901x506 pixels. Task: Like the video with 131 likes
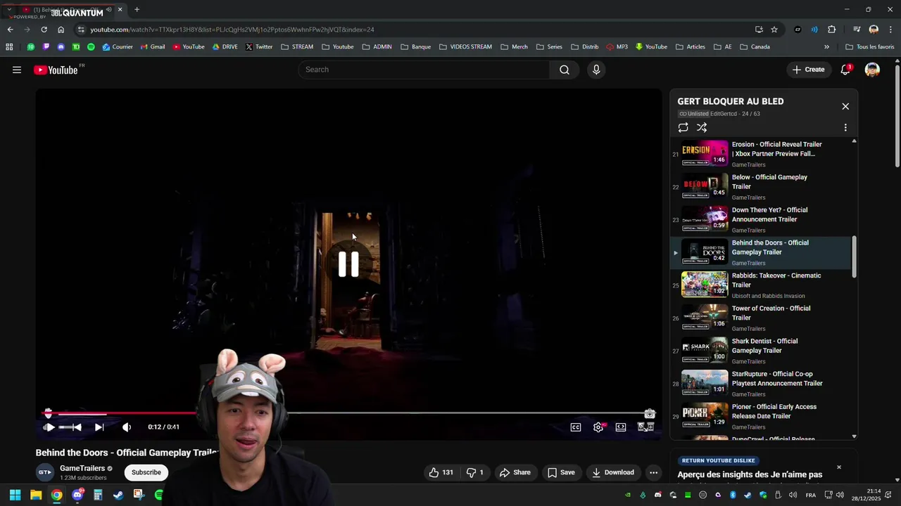(441, 472)
